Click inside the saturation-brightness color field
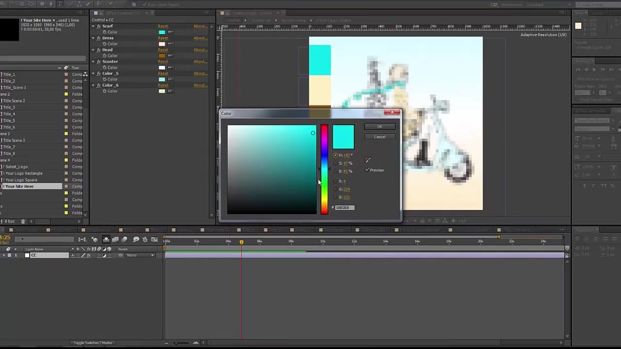Image resolution: width=621 pixels, height=349 pixels. click(272, 169)
